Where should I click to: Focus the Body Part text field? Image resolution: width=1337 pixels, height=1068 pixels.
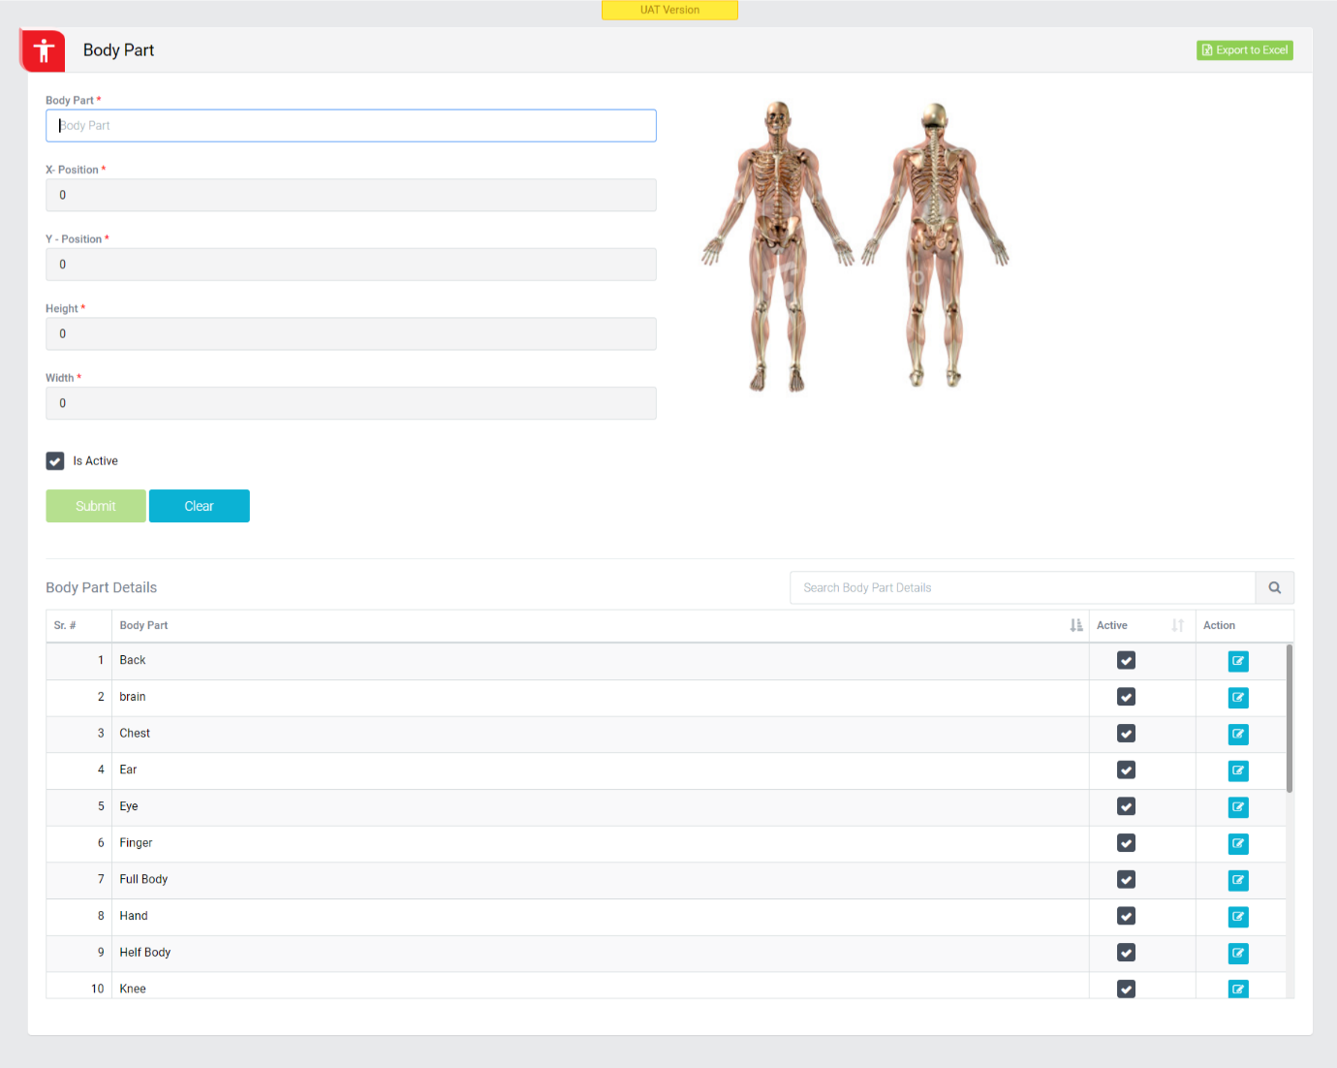click(x=351, y=126)
